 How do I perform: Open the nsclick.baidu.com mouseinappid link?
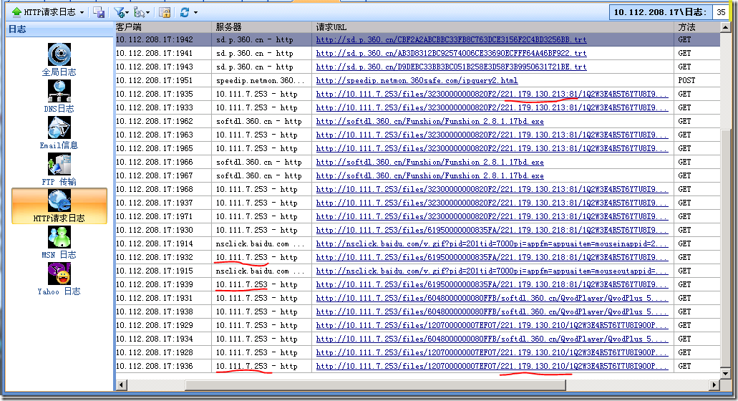click(492, 243)
